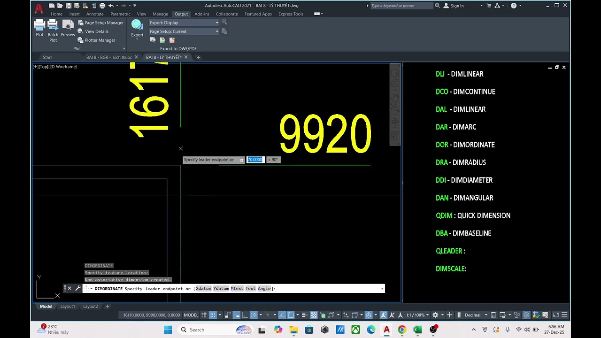
Task: Click the plus icon for new drawing tab
Action: [x=198, y=57]
